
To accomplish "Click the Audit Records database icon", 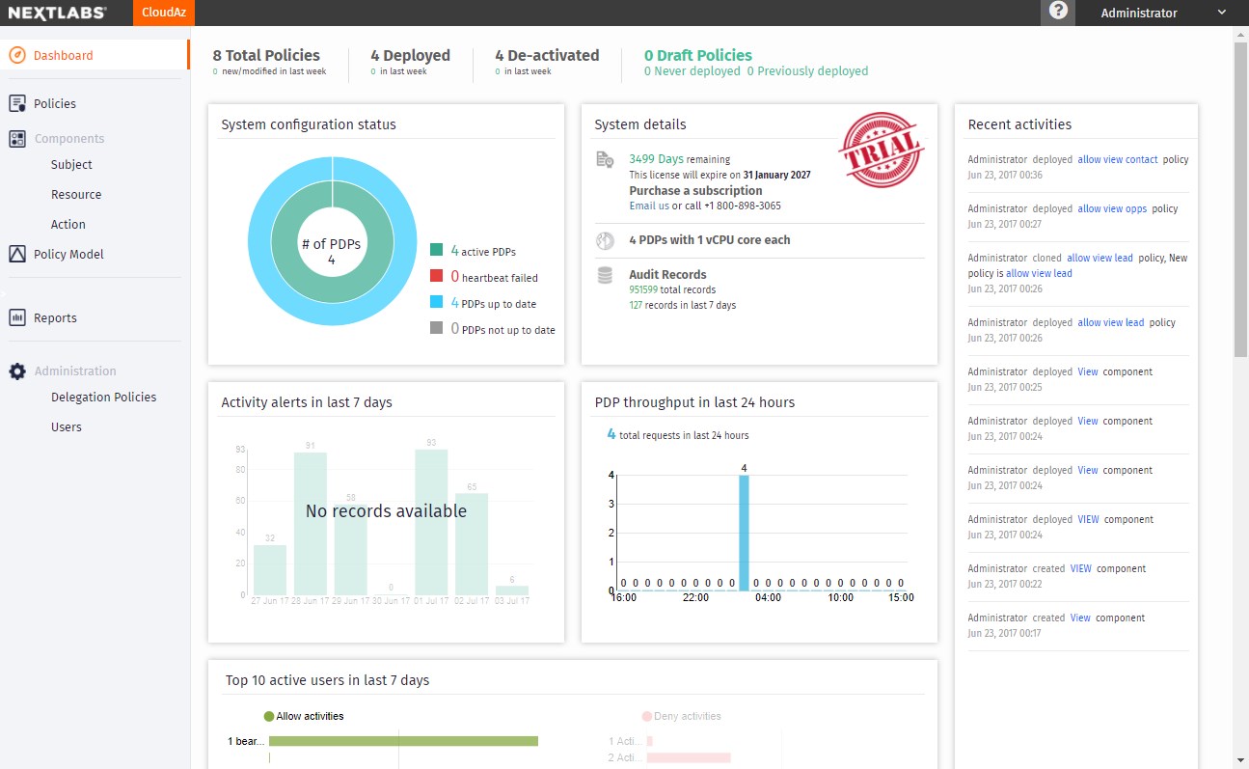I will pos(605,275).
